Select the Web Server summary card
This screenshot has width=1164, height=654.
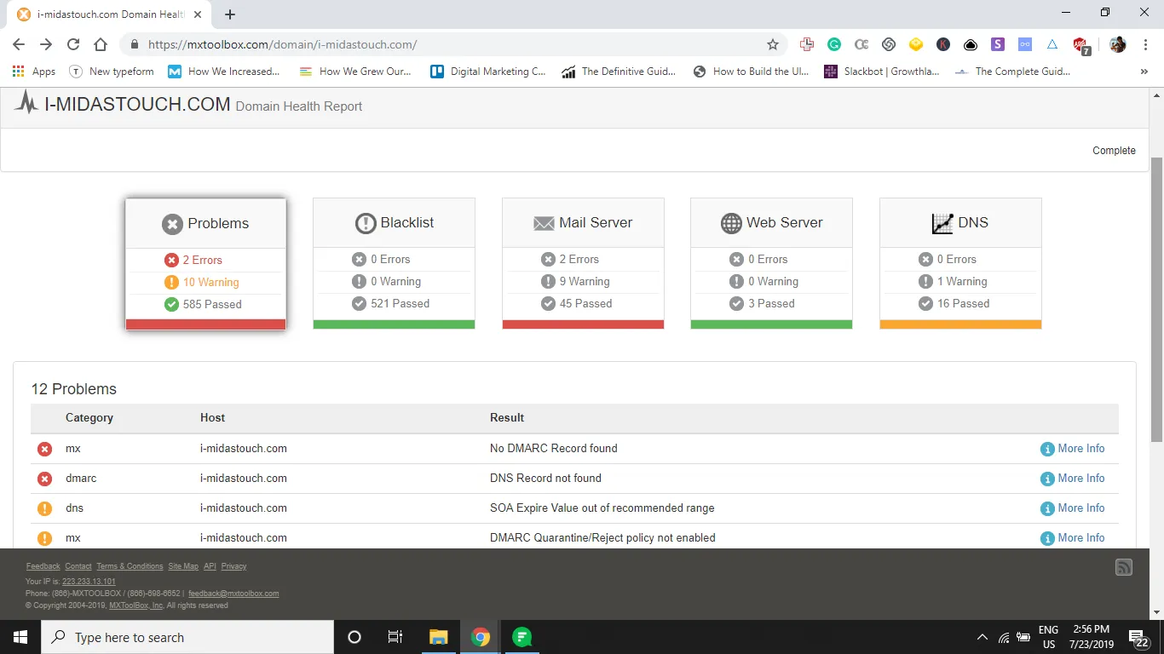click(x=771, y=263)
